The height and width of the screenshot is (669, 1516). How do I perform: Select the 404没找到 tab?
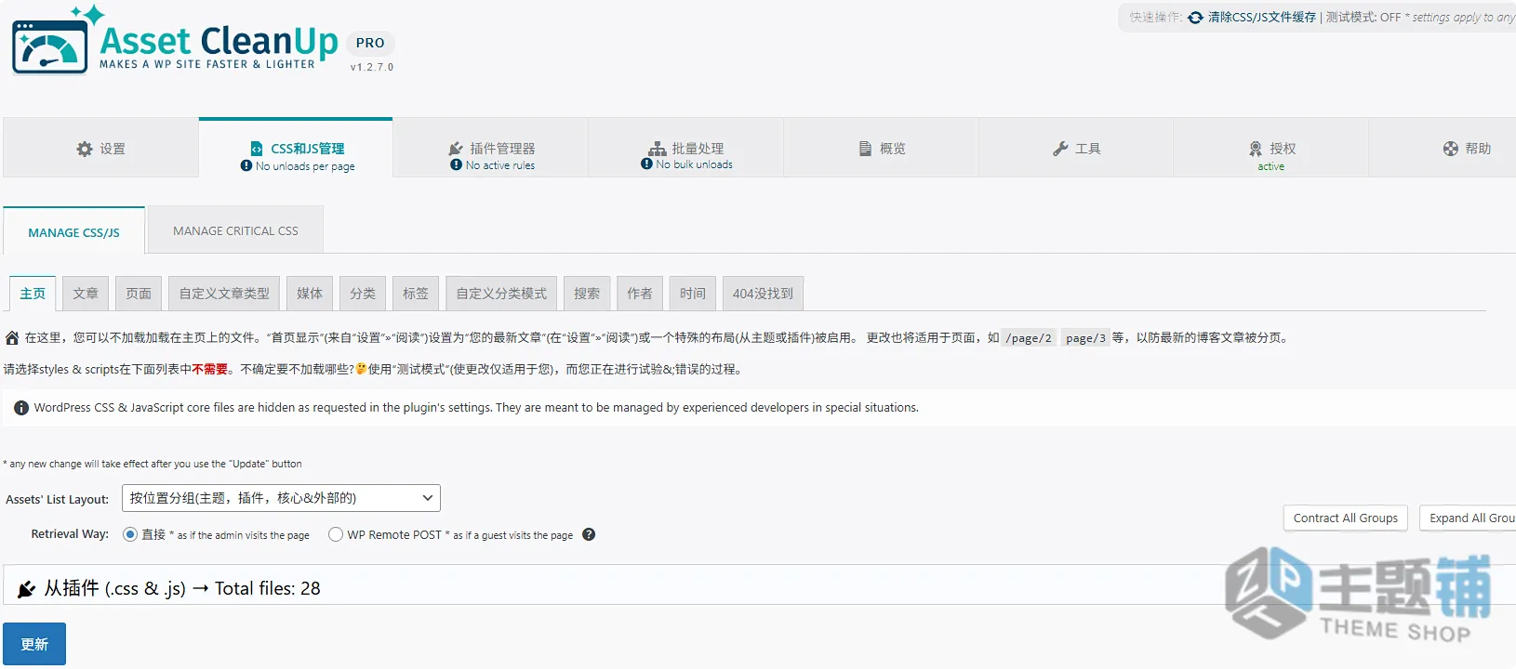763,293
